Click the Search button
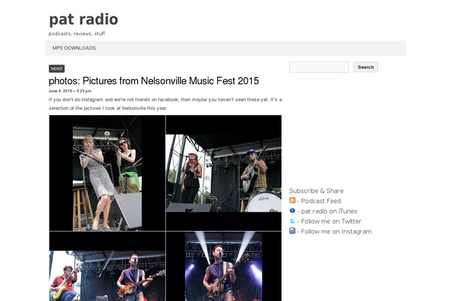451x301 pixels. pos(365,67)
